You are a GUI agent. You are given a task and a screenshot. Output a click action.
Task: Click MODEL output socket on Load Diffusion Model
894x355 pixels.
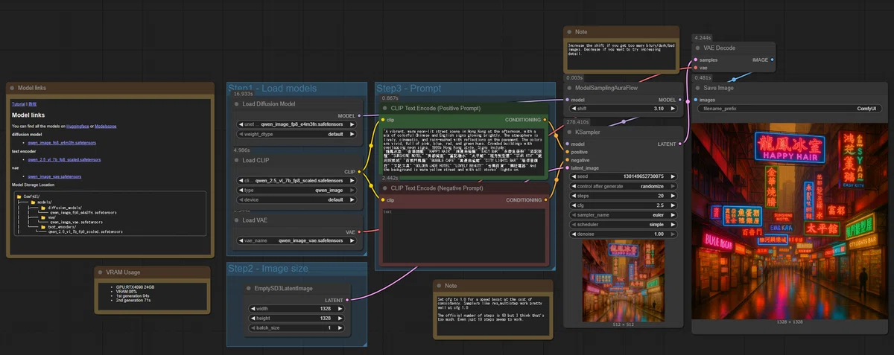(x=359, y=115)
